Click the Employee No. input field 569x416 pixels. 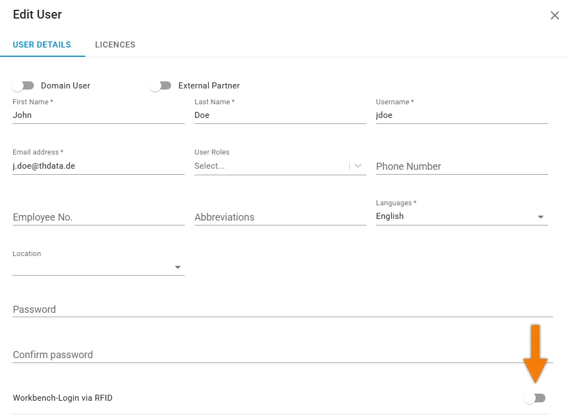click(99, 217)
